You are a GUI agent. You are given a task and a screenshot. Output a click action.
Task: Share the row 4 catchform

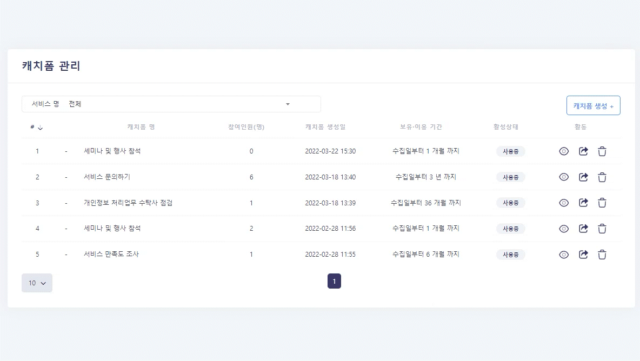coord(583,229)
